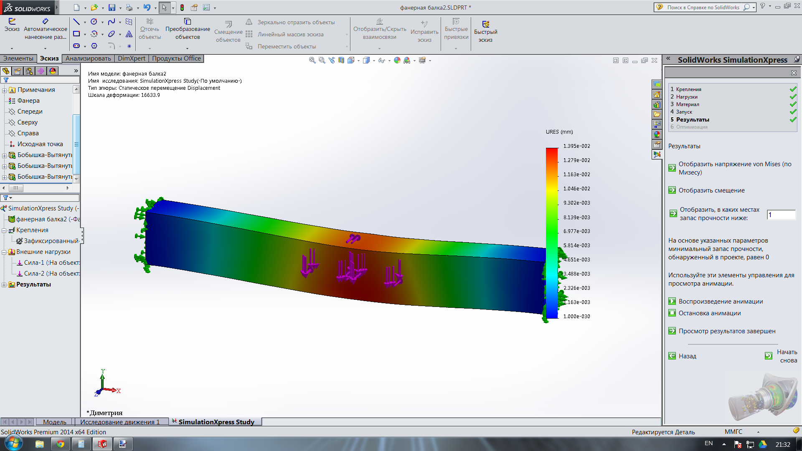This screenshot has height=451, width=802.
Task: Click the Быстрый эскиз rapid sketch icon
Action: [485, 24]
